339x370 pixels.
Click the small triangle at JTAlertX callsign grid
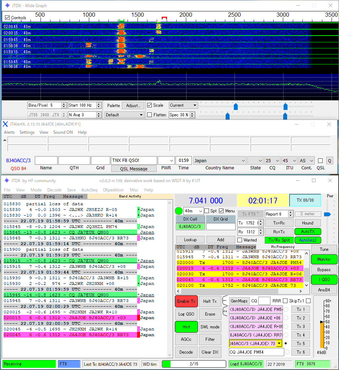pos(5,140)
